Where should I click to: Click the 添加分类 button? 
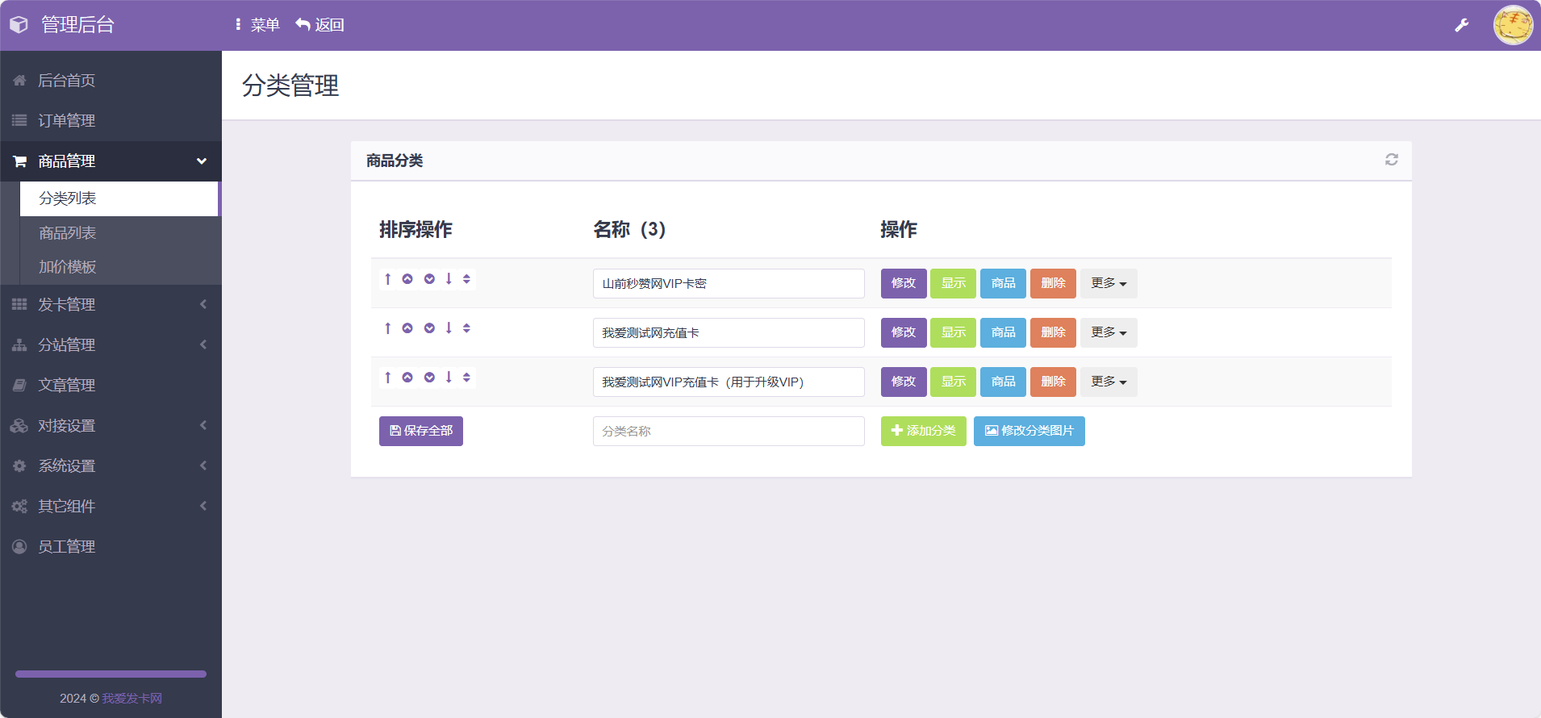(924, 431)
